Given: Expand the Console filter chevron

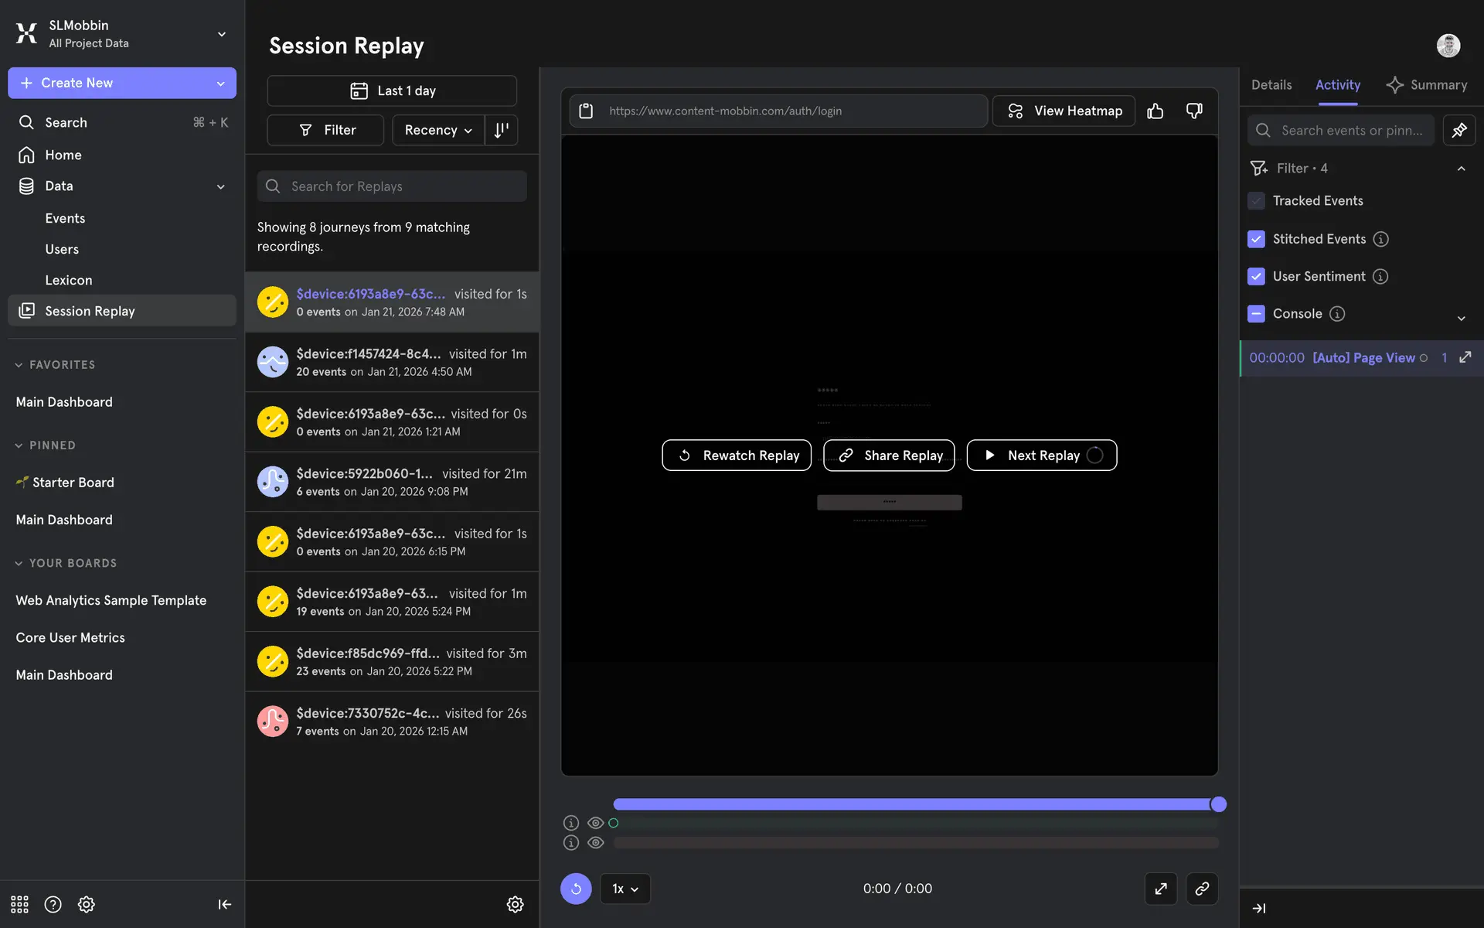Looking at the screenshot, I should coord(1461,318).
